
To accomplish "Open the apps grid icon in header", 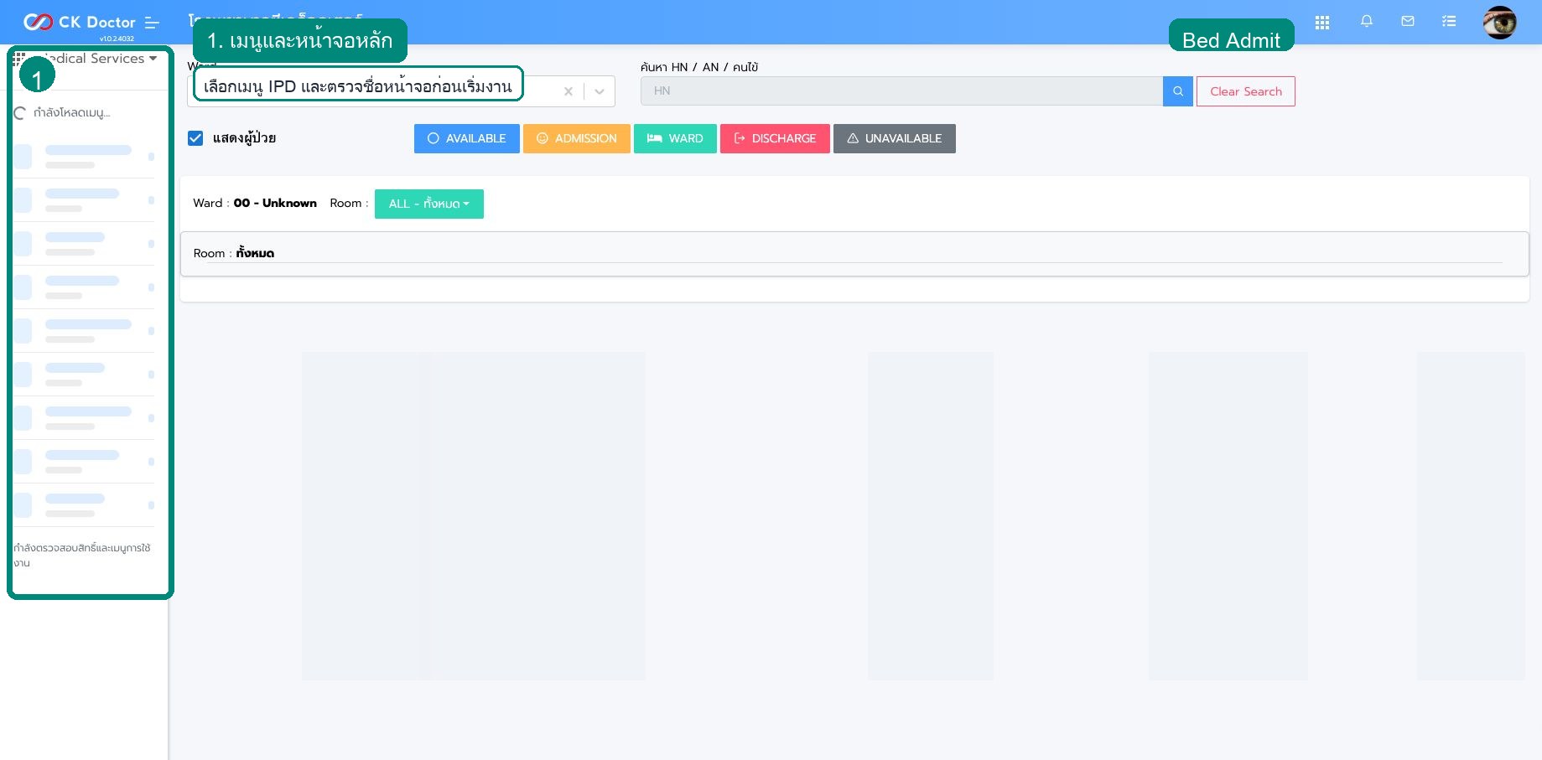I will pyautogui.click(x=1322, y=23).
